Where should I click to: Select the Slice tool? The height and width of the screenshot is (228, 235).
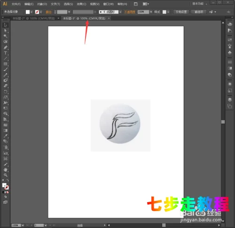[5, 164]
